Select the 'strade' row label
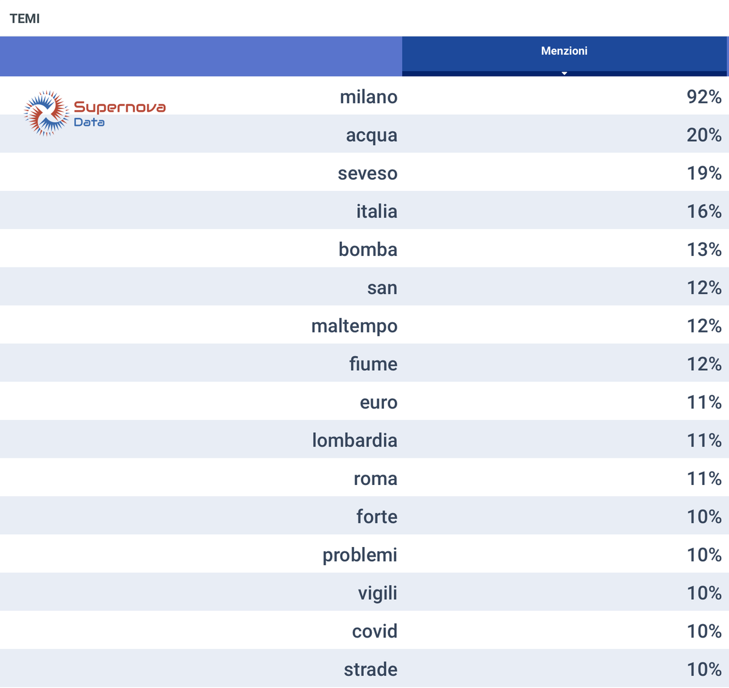The image size is (729, 688). coord(371,669)
